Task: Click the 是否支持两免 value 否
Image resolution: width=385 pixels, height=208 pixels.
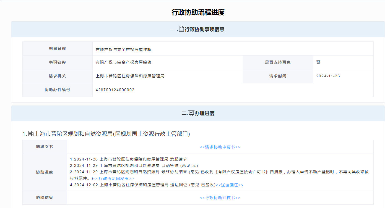Action: point(318,62)
